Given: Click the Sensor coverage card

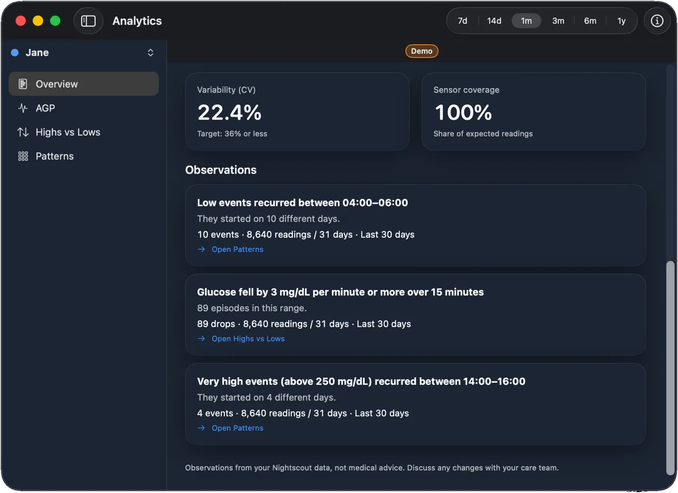Looking at the screenshot, I should (533, 112).
